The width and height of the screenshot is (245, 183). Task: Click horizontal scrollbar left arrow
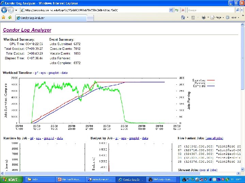(x=2, y=174)
